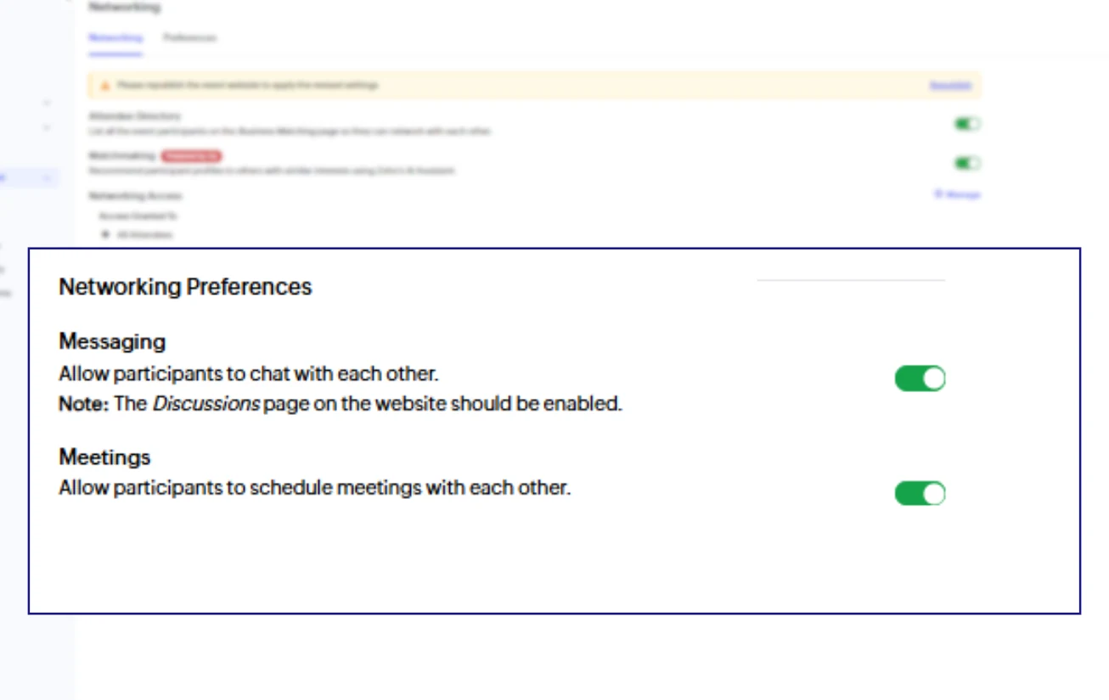Viewport: 1109px width, 700px height.
Task: Click the Networking Access label
Action: [135, 196]
